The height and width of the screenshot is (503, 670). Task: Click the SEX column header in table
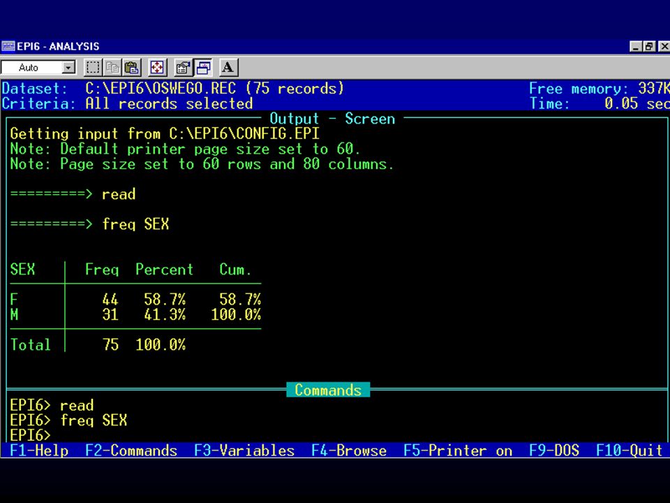[x=22, y=270]
